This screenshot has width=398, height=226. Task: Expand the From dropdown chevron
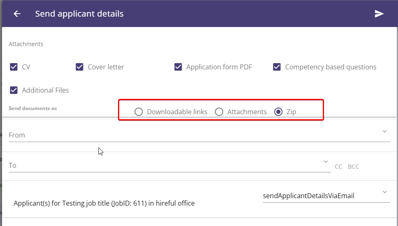385,131
